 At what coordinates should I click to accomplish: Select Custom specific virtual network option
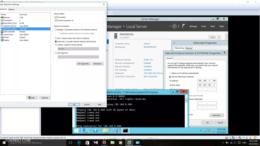pos(56,45)
